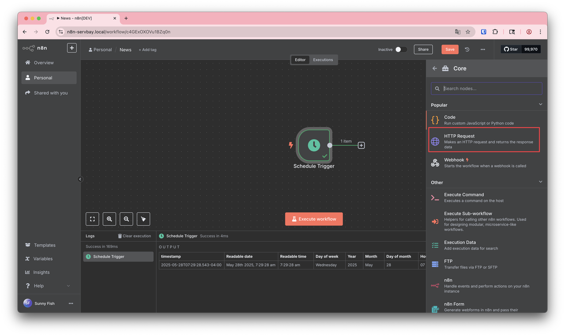Collapse the Popular section

tap(540, 105)
